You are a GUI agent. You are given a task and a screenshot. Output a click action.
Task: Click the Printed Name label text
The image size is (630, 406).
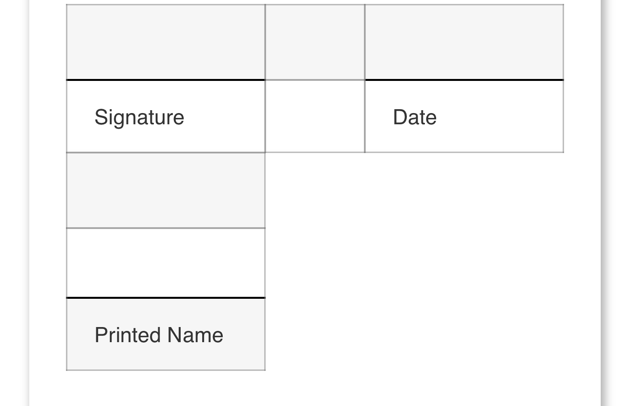[x=159, y=335]
